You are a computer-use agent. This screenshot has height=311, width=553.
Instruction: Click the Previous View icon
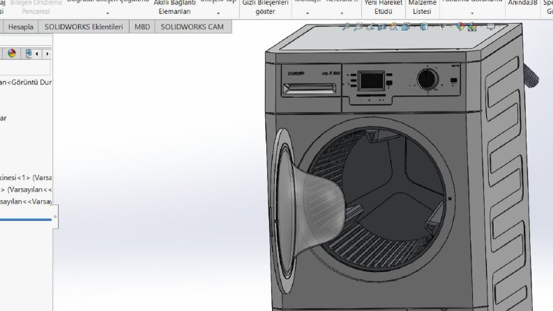click(370, 26)
